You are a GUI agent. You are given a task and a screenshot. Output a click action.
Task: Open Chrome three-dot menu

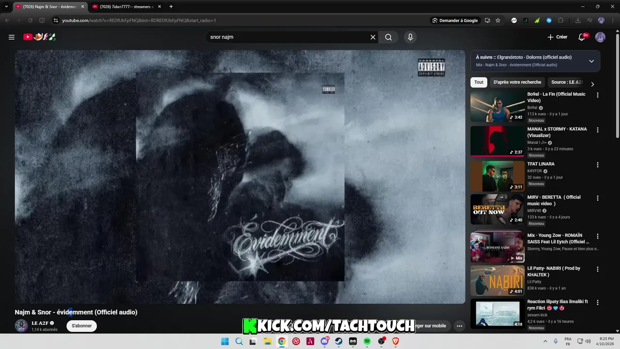pyautogui.click(x=613, y=20)
